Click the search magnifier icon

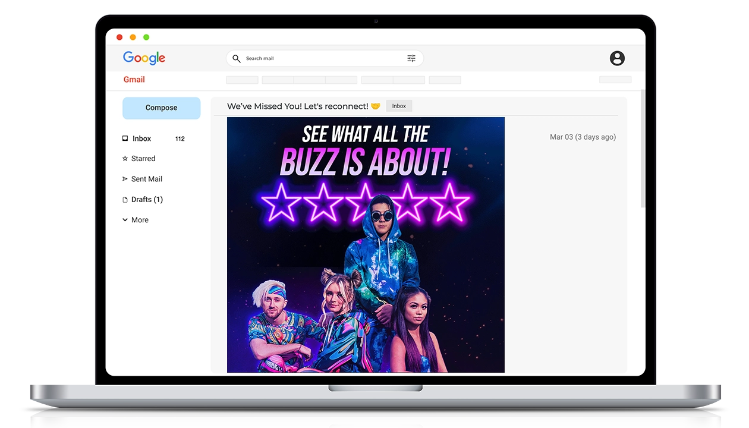click(x=236, y=58)
